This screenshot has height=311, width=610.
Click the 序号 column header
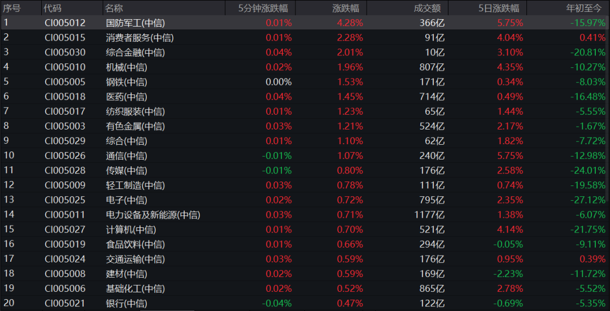point(12,8)
